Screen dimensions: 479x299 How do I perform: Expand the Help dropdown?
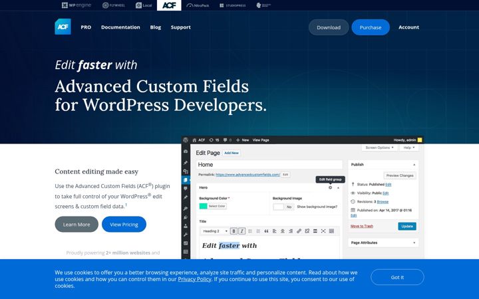pyautogui.click(x=409, y=148)
